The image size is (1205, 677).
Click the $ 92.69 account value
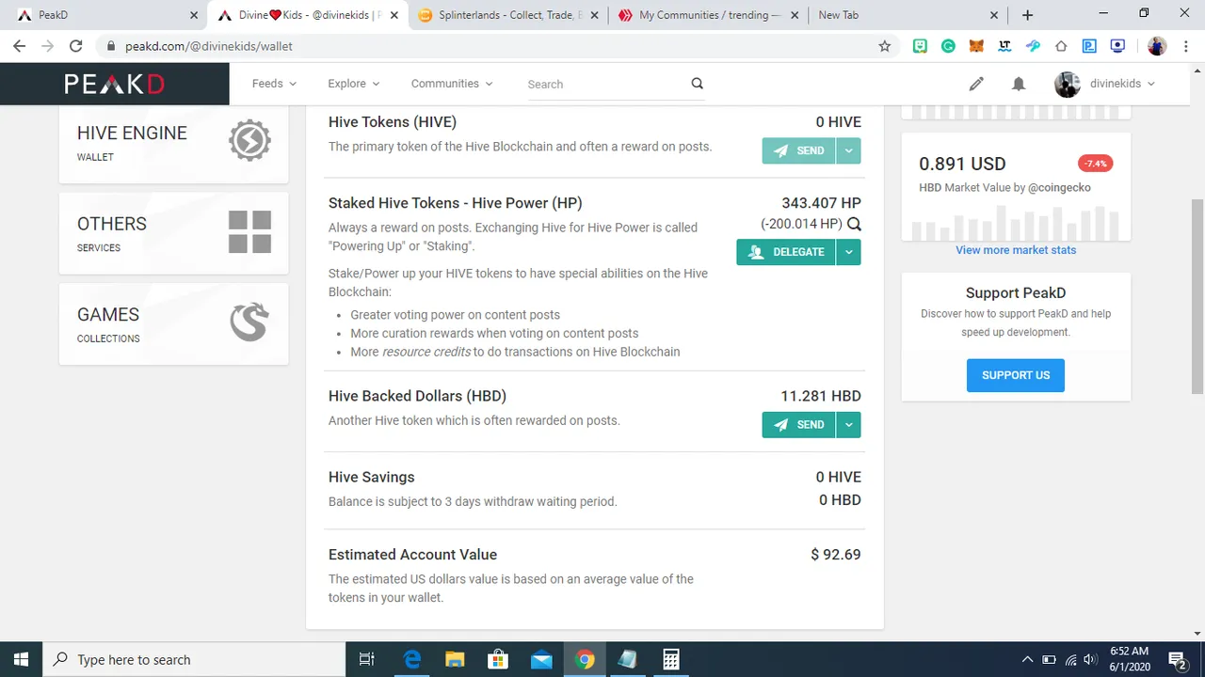[x=836, y=555]
